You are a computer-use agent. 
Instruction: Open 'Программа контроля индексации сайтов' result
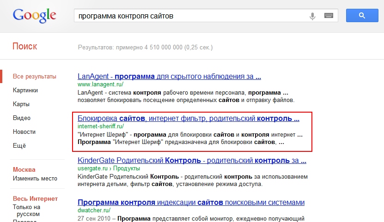[x=191, y=203]
